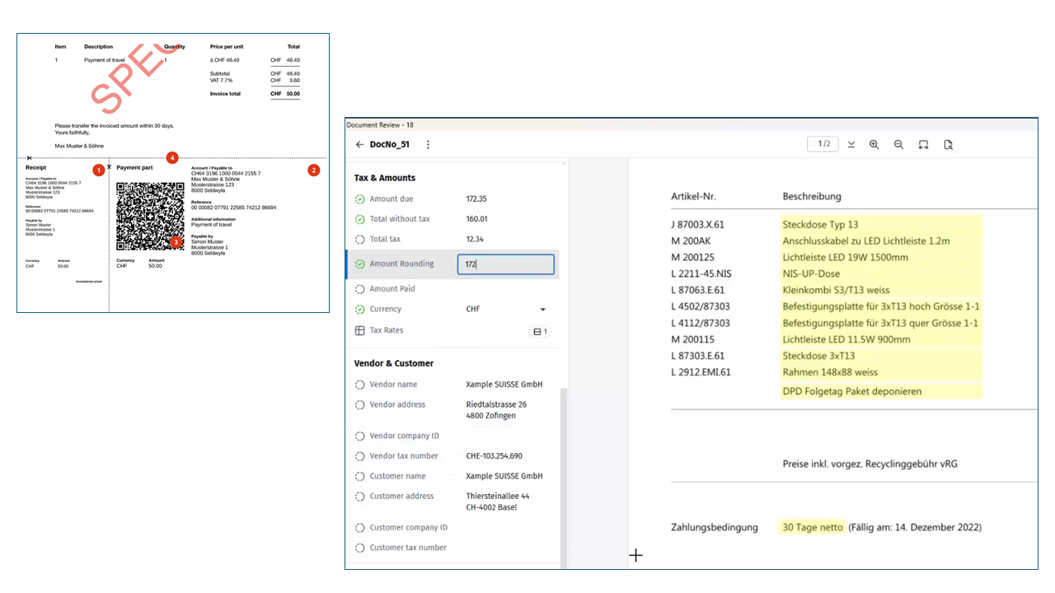Click the zoom in magnifier icon

click(874, 144)
